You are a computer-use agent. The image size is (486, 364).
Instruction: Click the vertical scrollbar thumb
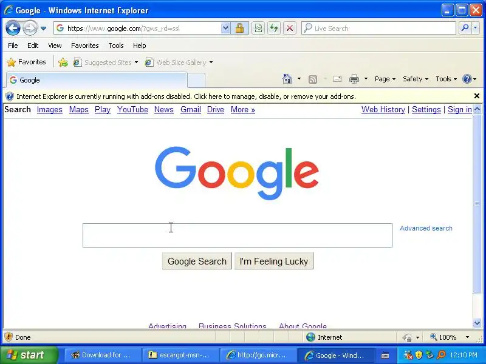477,204
